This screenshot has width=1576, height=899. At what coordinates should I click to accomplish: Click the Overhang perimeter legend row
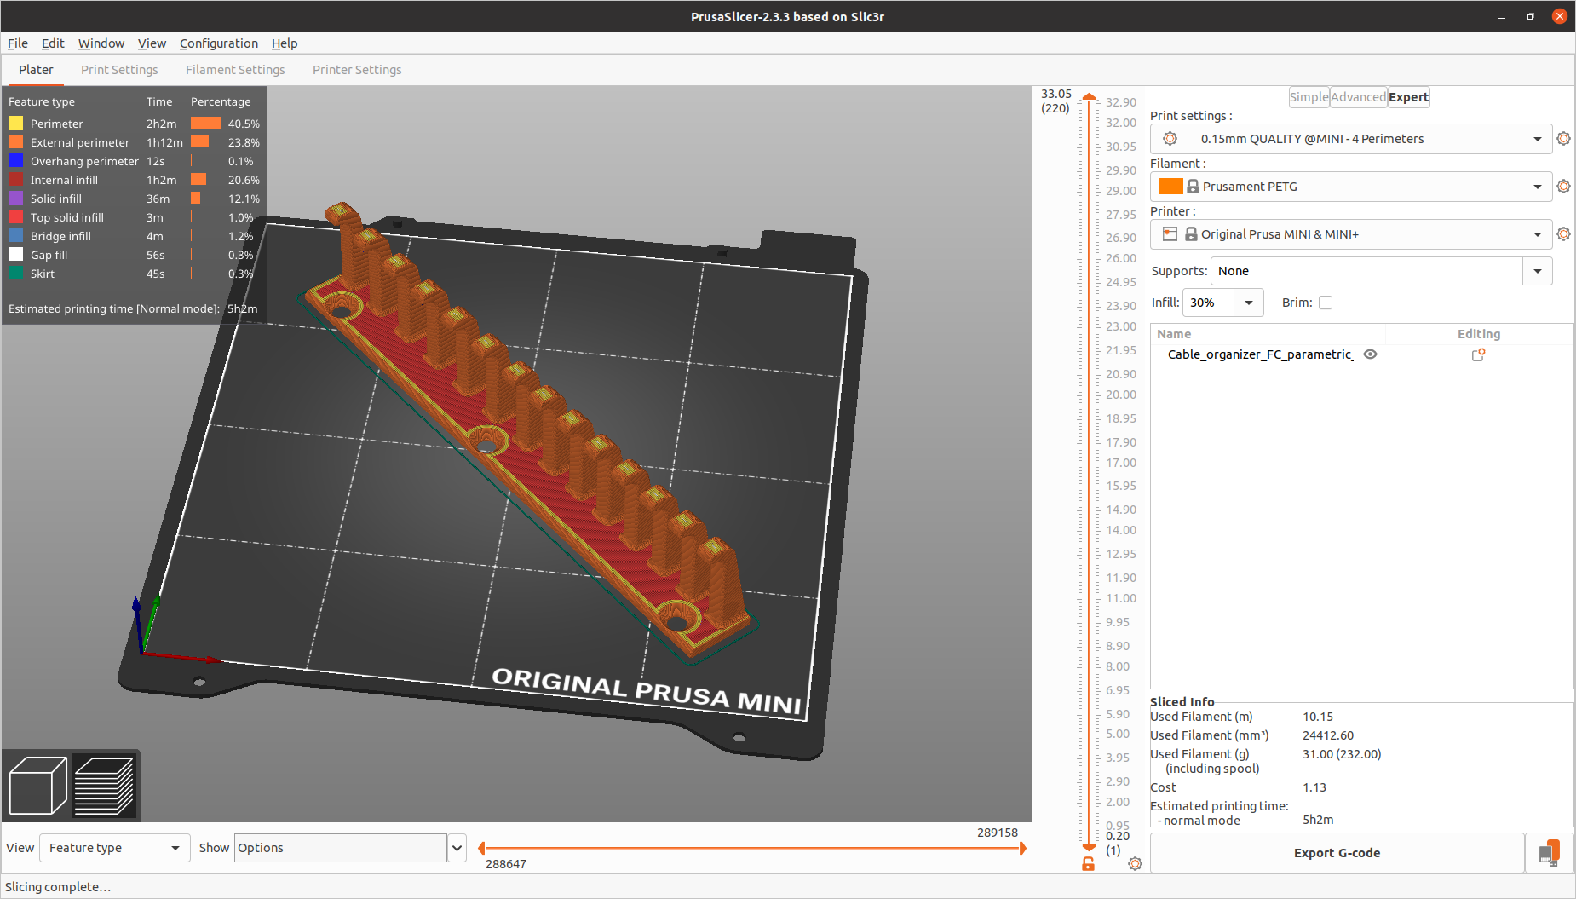tap(135, 161)
